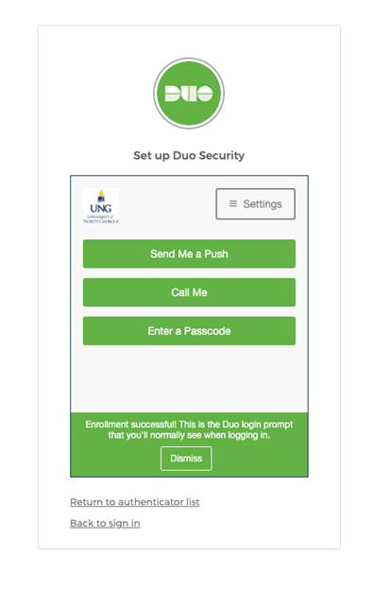
Task: Click the Settings text label
Action: (263, 204)
